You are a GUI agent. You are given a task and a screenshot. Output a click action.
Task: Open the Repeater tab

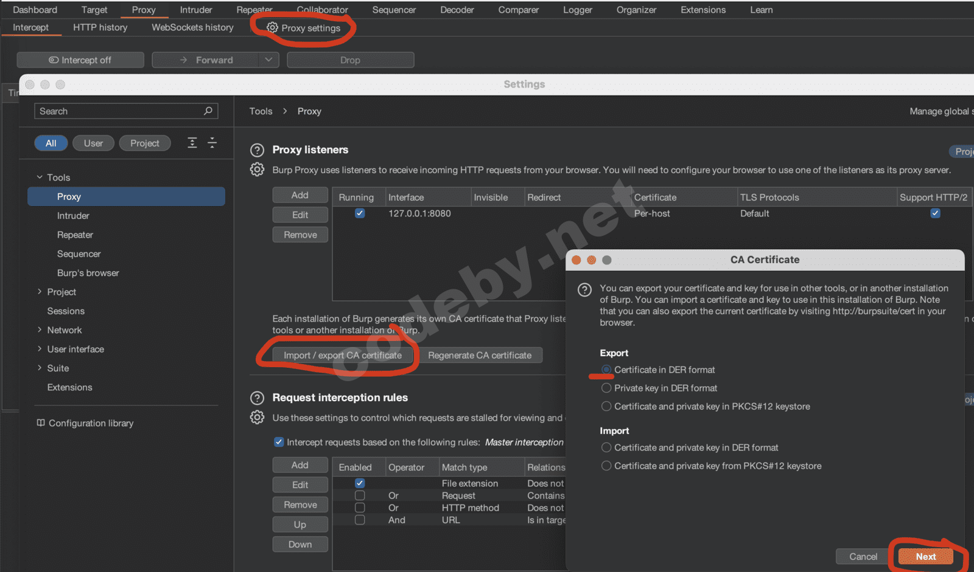[254, 10]
